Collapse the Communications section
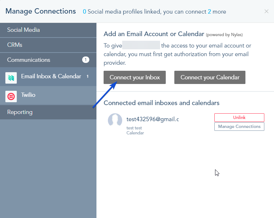The width and height of the screenshot is (274, 218). (x=48, y=60)
